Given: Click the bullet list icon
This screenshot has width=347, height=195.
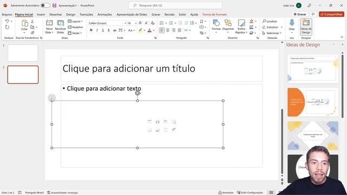Looking at the screenshot, I should (x=162, y=23).
